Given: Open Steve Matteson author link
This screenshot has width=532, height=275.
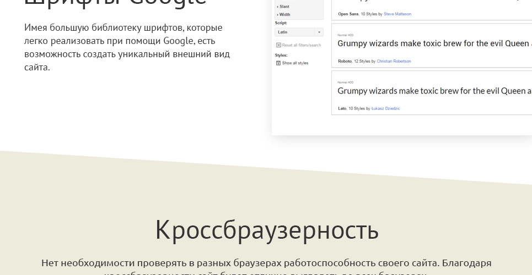Looking at the screenshot, I should coord(397,14).
